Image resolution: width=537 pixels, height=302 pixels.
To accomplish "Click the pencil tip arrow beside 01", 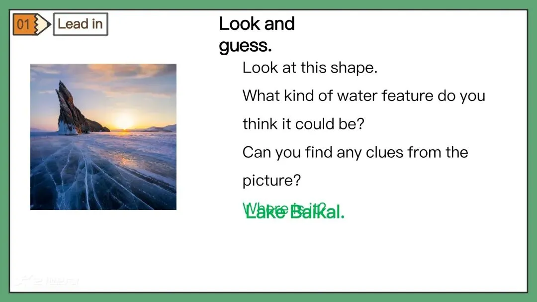I will 44,24.
